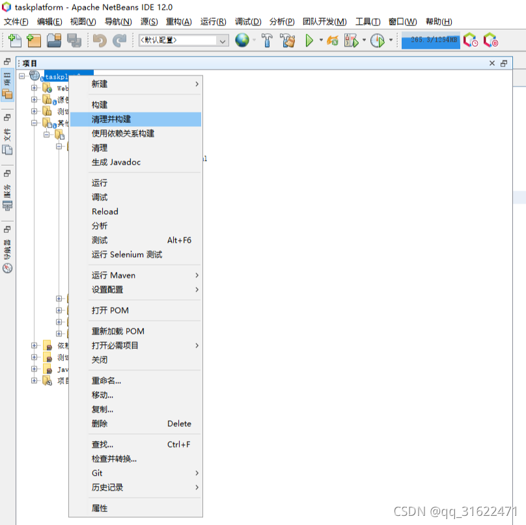The width and height of the screenshot is (526, 525).
Task: Click the Clean and Build broom icon
Action: coord(288,40)
